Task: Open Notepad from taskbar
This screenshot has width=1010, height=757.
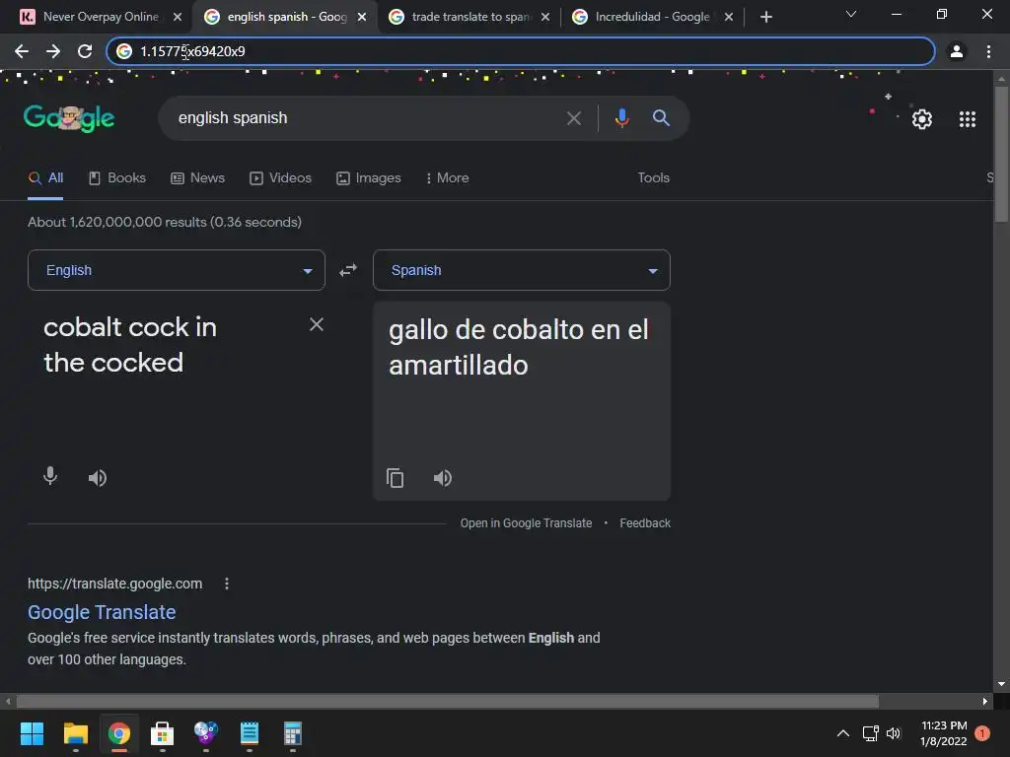Action: point(250,733)
